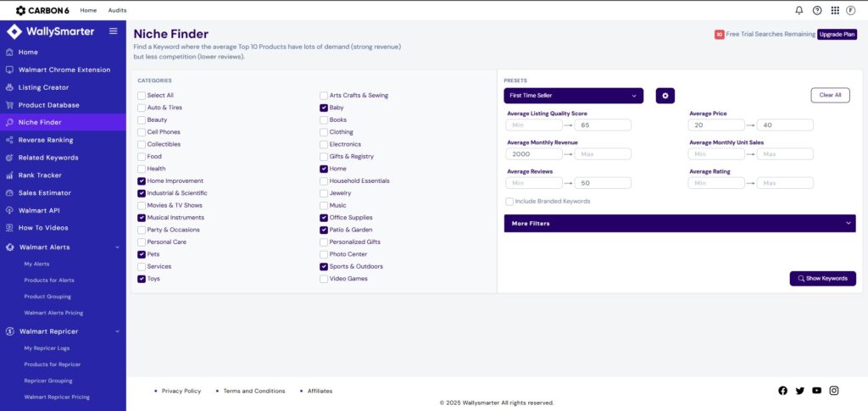This screenshot has width=868, height=411.
Task: Open the Affiliates footer link
Action: tap(320, 392)
